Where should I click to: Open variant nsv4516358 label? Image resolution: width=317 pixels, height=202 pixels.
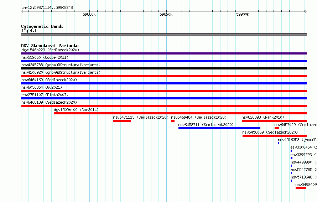(x=297, y=140)
